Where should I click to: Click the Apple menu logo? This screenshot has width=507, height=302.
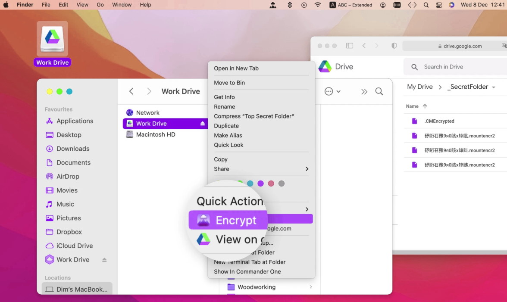[x=6, y=5]
